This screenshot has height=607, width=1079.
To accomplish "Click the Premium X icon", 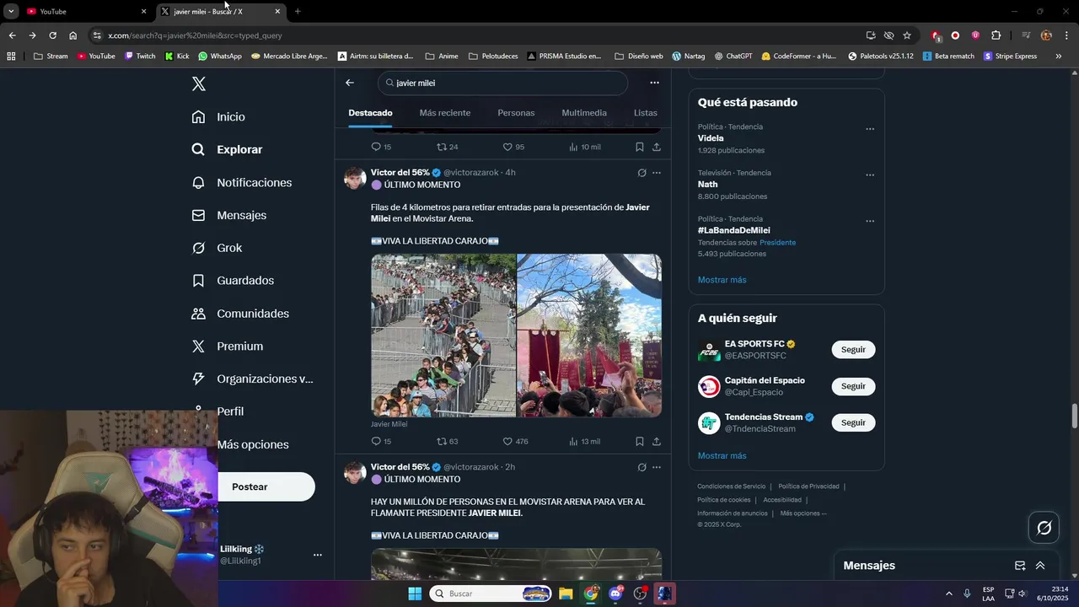I will click(x=198, y=346).
